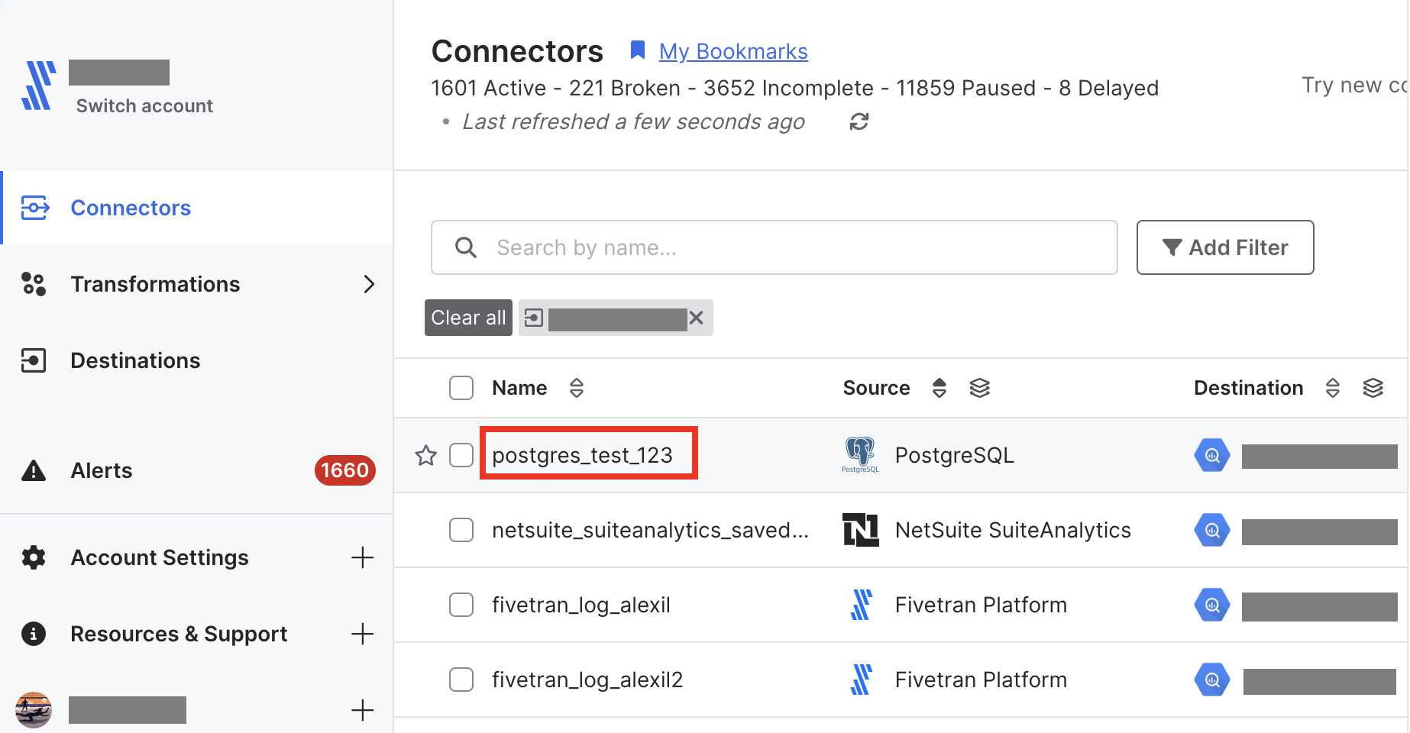Viewport: 1410px width, 733px height.
Task: Check the postgres_test_123 row checkbox
Action: [x=461, y=455]
